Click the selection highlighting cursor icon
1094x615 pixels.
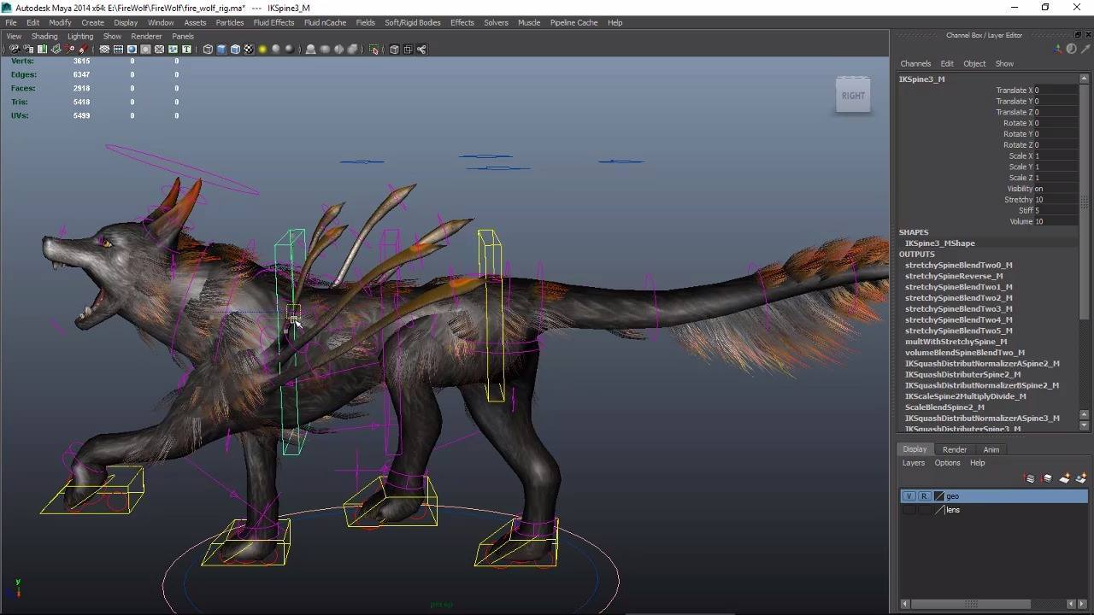373,50
